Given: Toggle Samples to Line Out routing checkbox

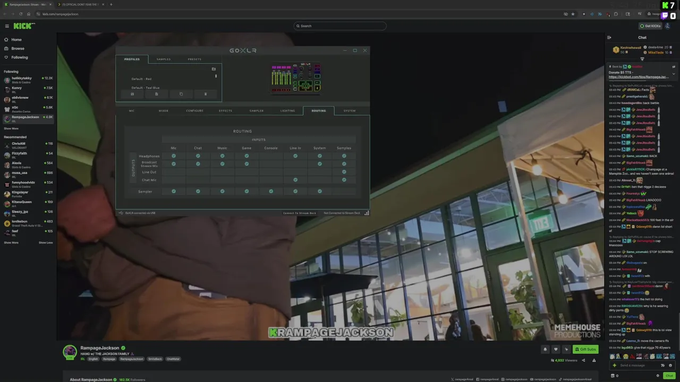Looking at the screenshot, I should tap(344, 172).
